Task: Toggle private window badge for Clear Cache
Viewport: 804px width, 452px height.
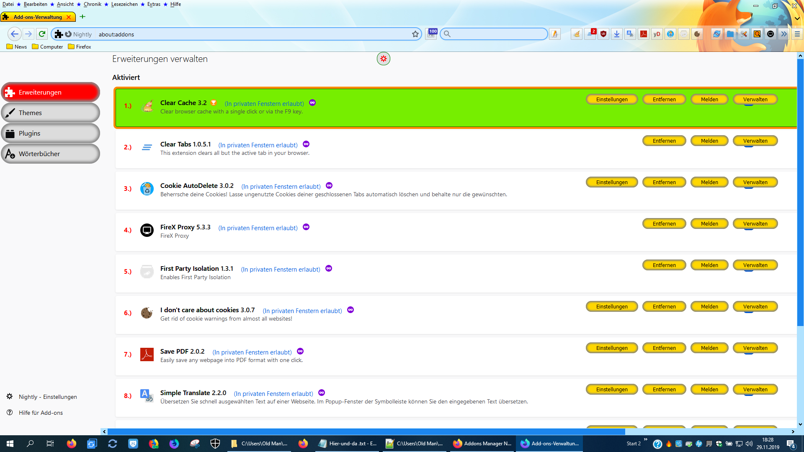Action: 312,103
